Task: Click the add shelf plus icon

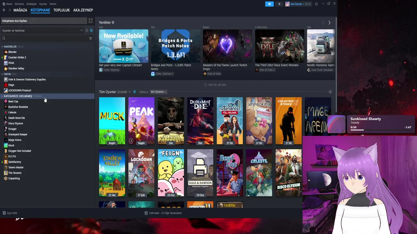Action: point(205,85)
